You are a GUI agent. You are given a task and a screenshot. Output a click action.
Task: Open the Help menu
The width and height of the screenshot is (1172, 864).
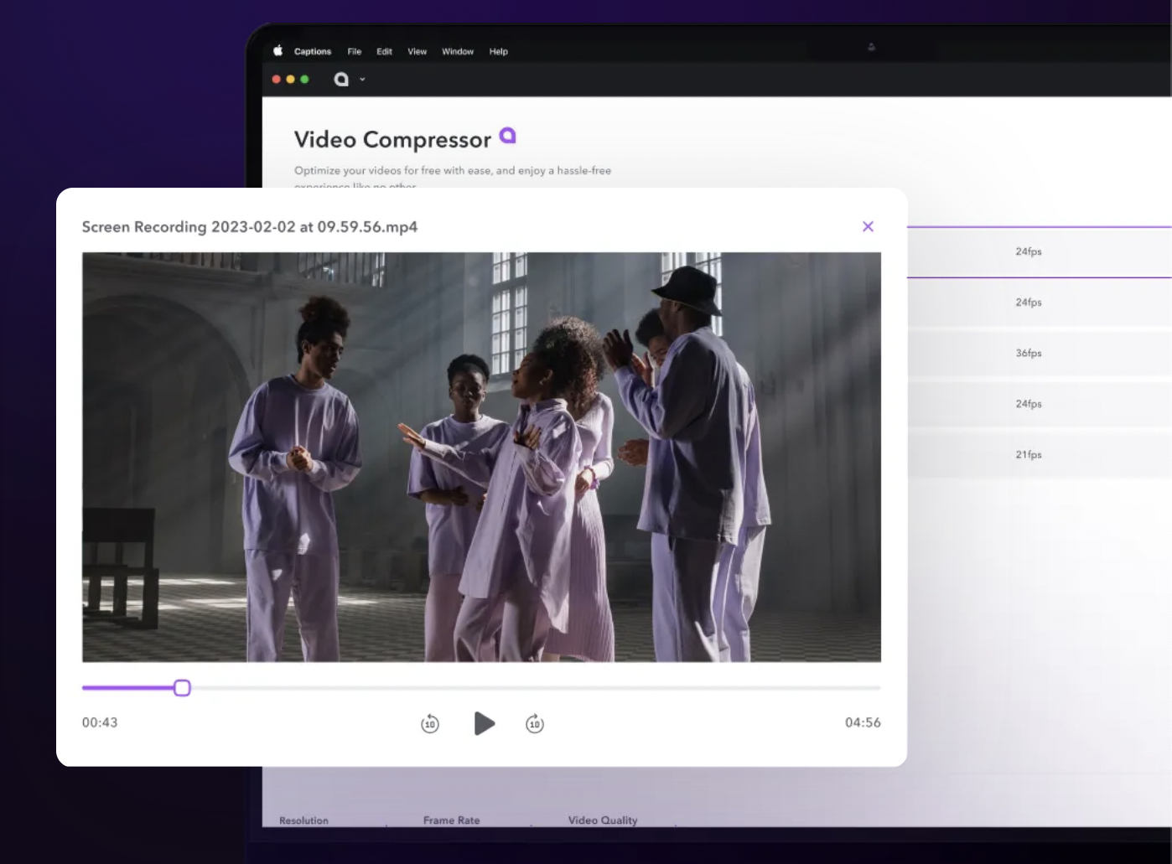[x=498, y=51]
